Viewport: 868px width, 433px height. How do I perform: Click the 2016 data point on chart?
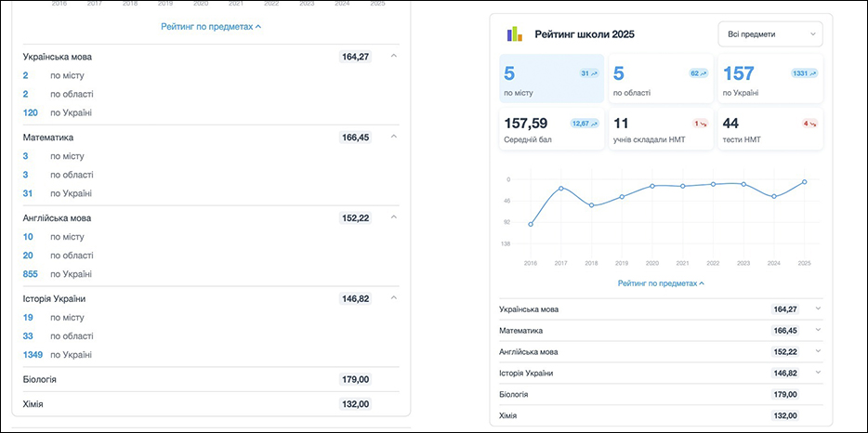click(531, 224)
